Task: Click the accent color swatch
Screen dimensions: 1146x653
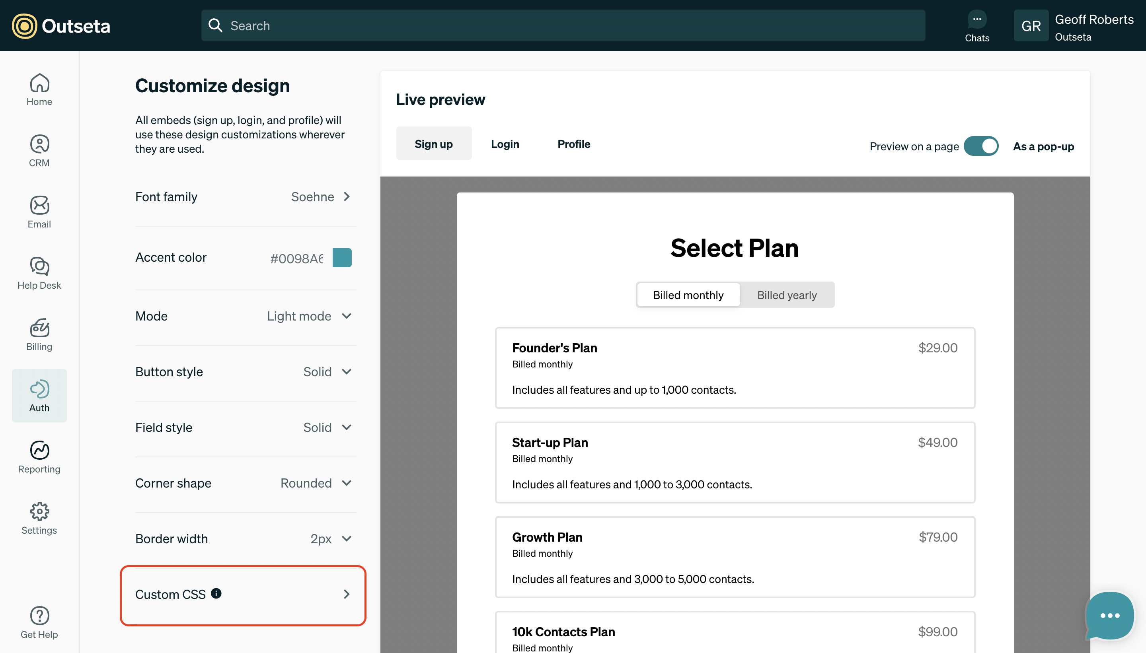Action: click(x=342, y=257)
